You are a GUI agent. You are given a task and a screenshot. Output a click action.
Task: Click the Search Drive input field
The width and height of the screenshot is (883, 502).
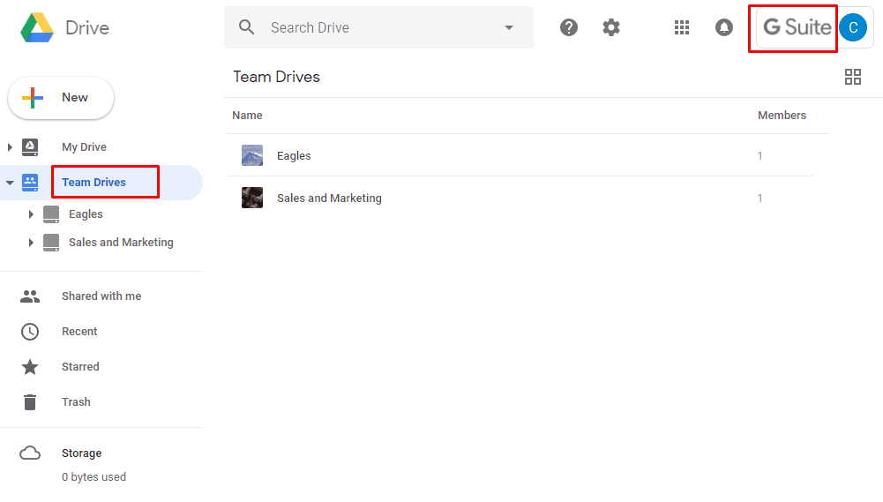click(379, 27)
